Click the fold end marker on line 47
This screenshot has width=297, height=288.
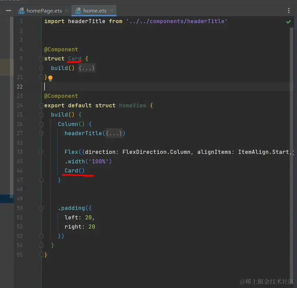[41, 180]
